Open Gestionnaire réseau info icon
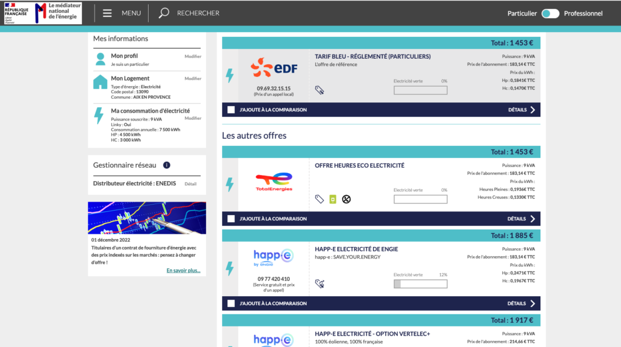The height and width of the screenshot is (347, 621). 167,165
